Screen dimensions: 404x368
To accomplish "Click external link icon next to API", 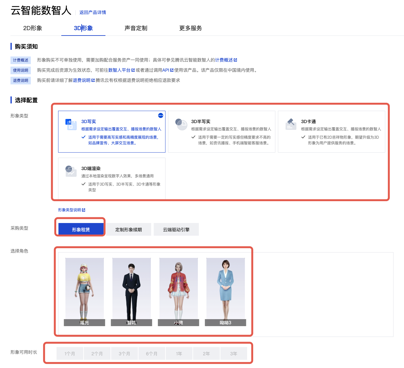I will pyautogui.click(x=172, y=70).
